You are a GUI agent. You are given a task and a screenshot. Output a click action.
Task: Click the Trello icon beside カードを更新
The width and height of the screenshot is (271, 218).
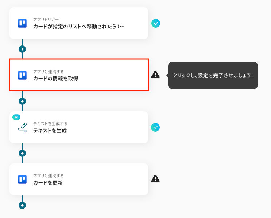(22, 179)
